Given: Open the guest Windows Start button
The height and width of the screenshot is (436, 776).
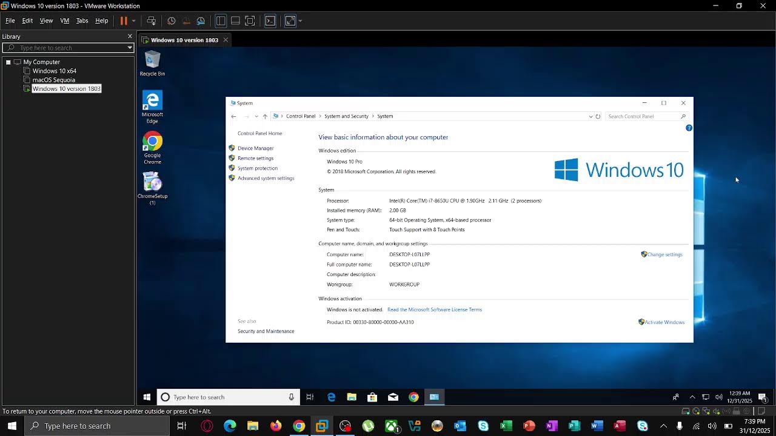Looking at the screenshot, I should [x=147, y=397].
